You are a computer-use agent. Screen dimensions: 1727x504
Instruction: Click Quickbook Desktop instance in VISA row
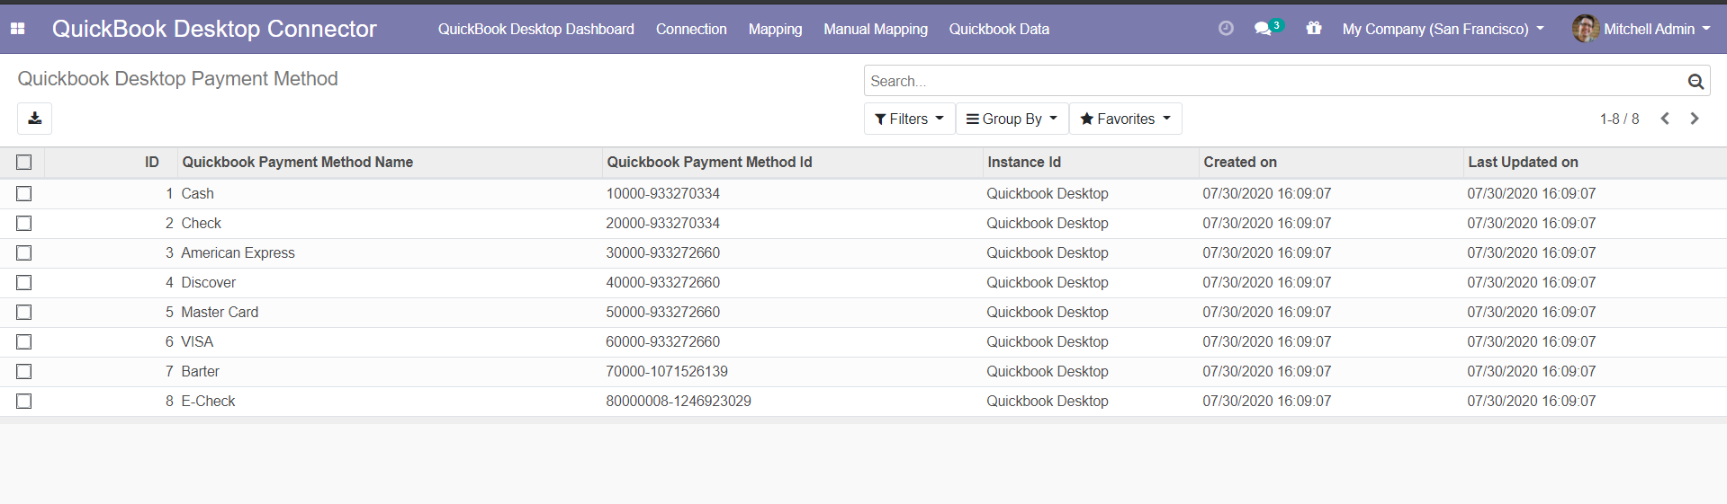tap(1048, 342)
